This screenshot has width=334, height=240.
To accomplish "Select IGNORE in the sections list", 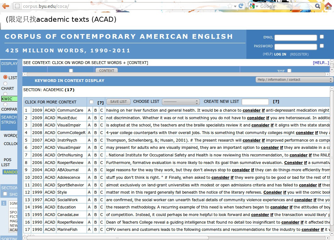I will [13, 203].
